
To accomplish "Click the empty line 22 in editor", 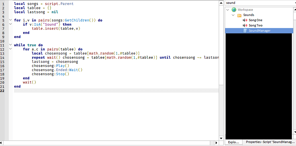I will (116, 91).
